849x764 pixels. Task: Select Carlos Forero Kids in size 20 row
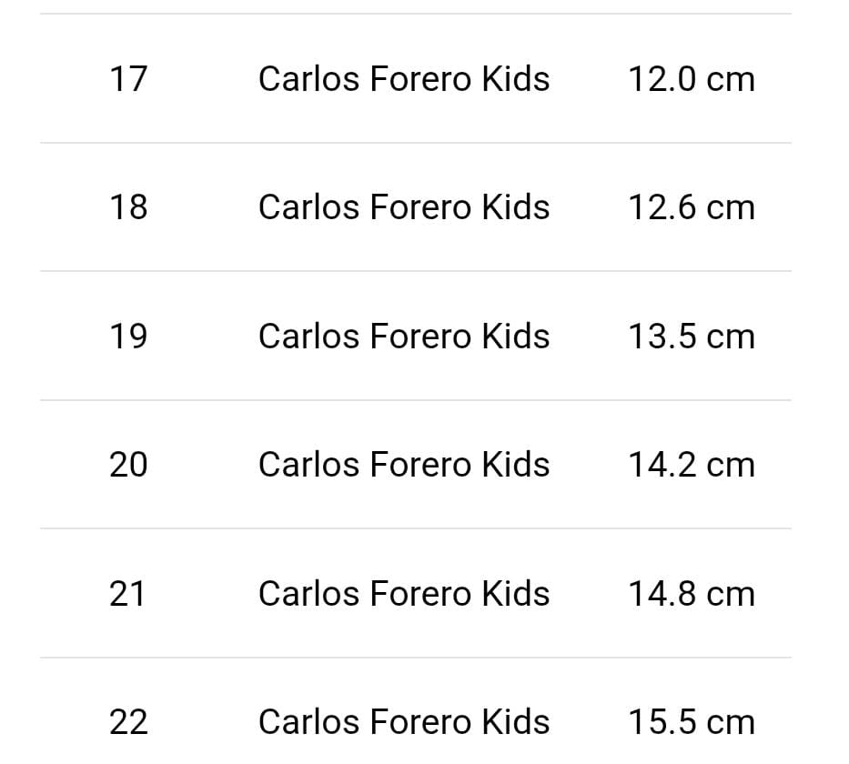click(x=403, y=465)
